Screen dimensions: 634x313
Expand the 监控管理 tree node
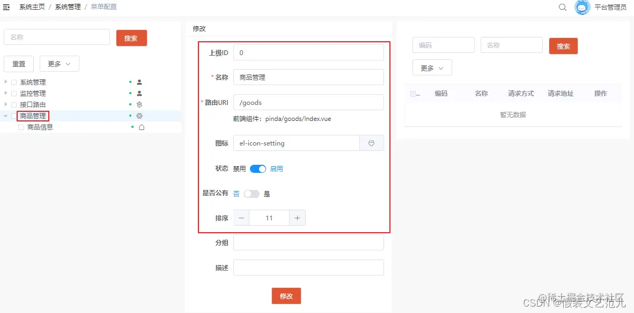point(6,93)
